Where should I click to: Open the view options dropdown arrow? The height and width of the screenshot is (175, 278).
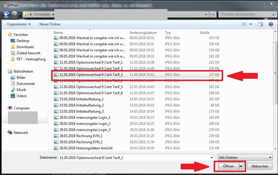pos(251,24)
